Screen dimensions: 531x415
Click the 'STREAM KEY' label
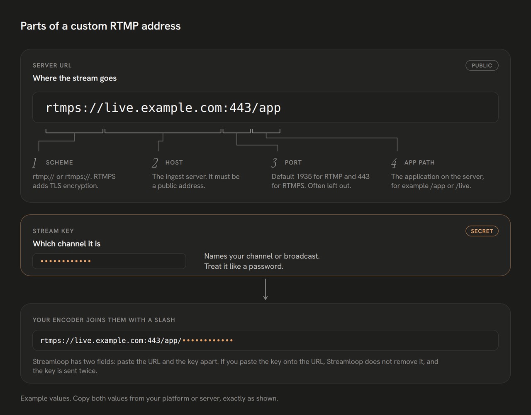(53, 231)
